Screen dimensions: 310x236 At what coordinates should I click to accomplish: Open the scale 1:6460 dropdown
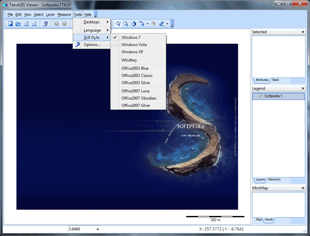point(98,229)
